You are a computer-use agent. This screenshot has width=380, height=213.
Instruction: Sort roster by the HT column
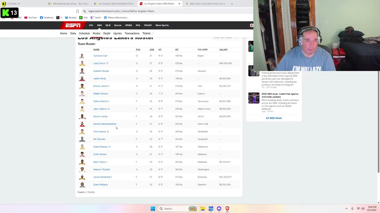[x=160, y=50]
